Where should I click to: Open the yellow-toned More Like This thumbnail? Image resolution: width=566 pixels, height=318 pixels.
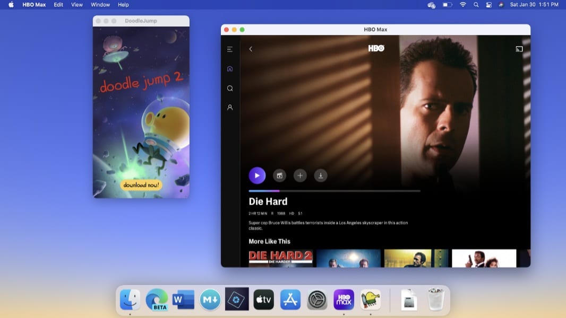[416, 258]
